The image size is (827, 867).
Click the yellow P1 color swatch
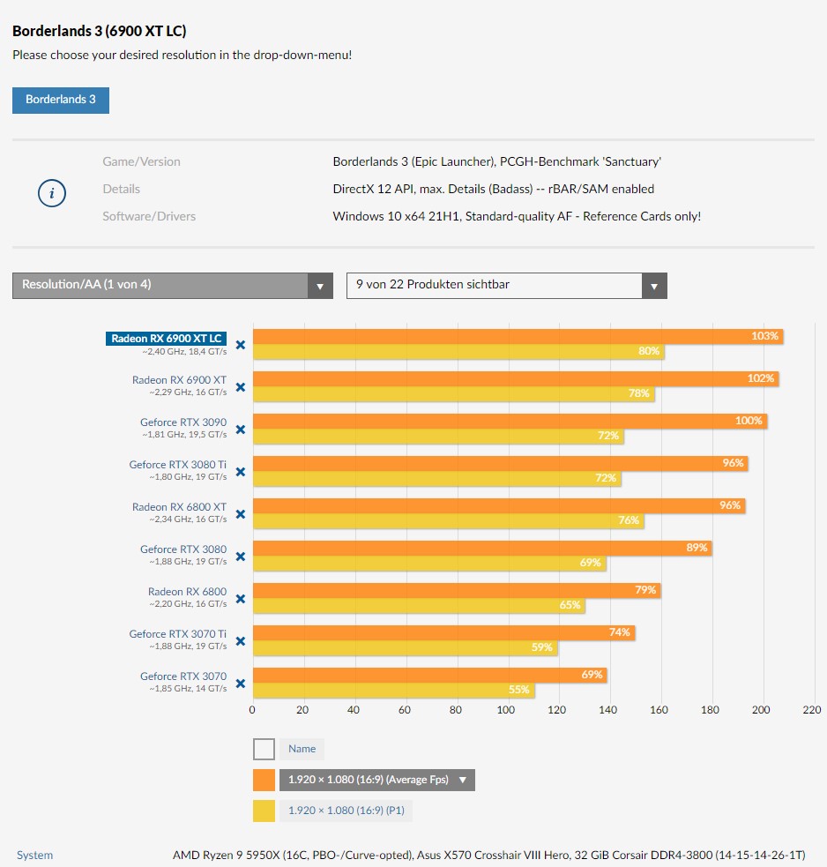[x=264, y=810]
